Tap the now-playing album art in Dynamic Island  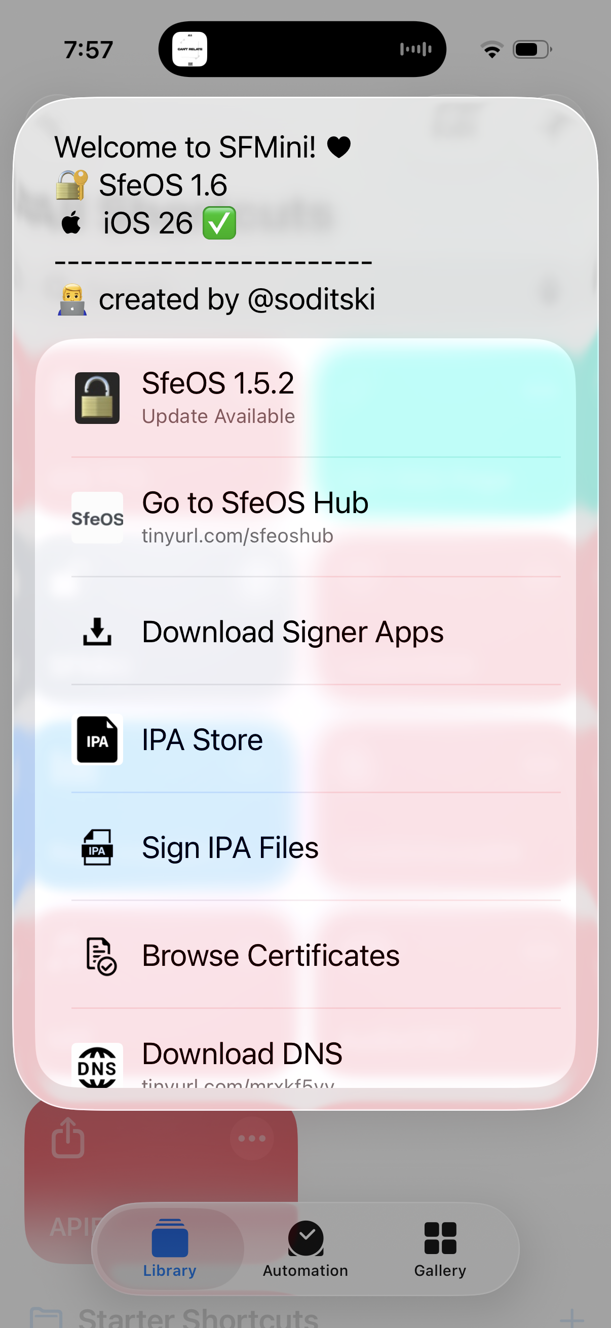click(189, 49)
